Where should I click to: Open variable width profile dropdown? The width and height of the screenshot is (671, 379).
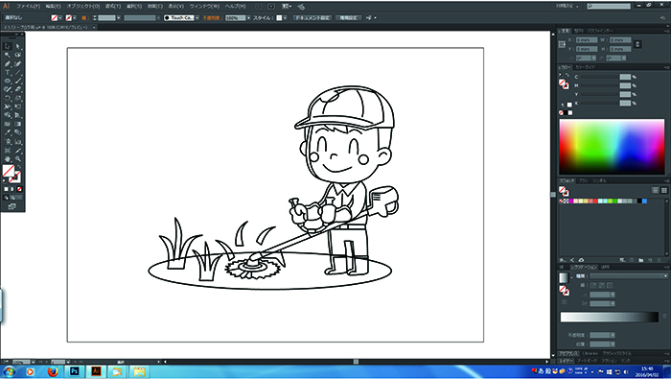point(158,18)
